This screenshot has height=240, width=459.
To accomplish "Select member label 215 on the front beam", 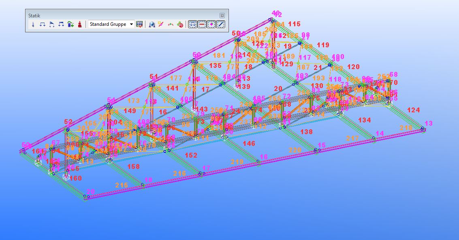I will pos(122,185).
